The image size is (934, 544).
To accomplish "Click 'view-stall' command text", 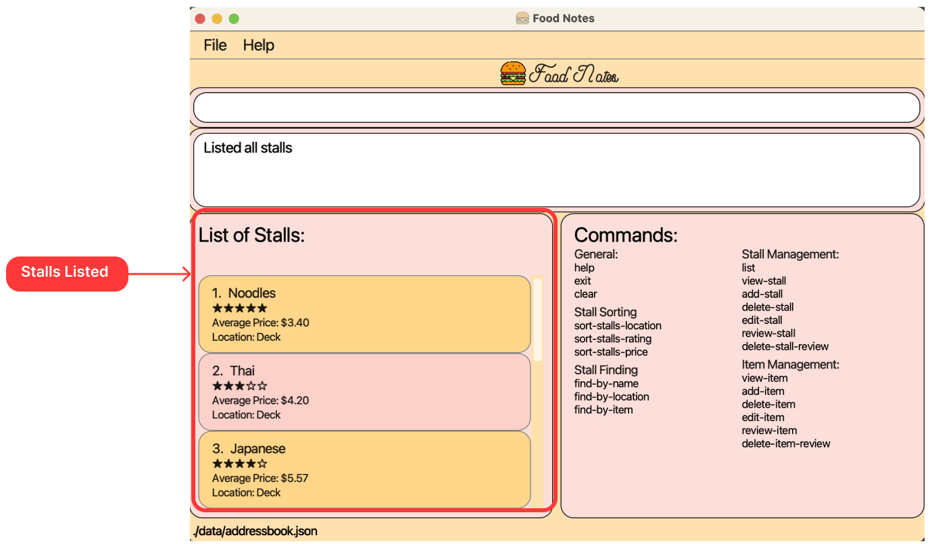I will [x=764, y=281].
